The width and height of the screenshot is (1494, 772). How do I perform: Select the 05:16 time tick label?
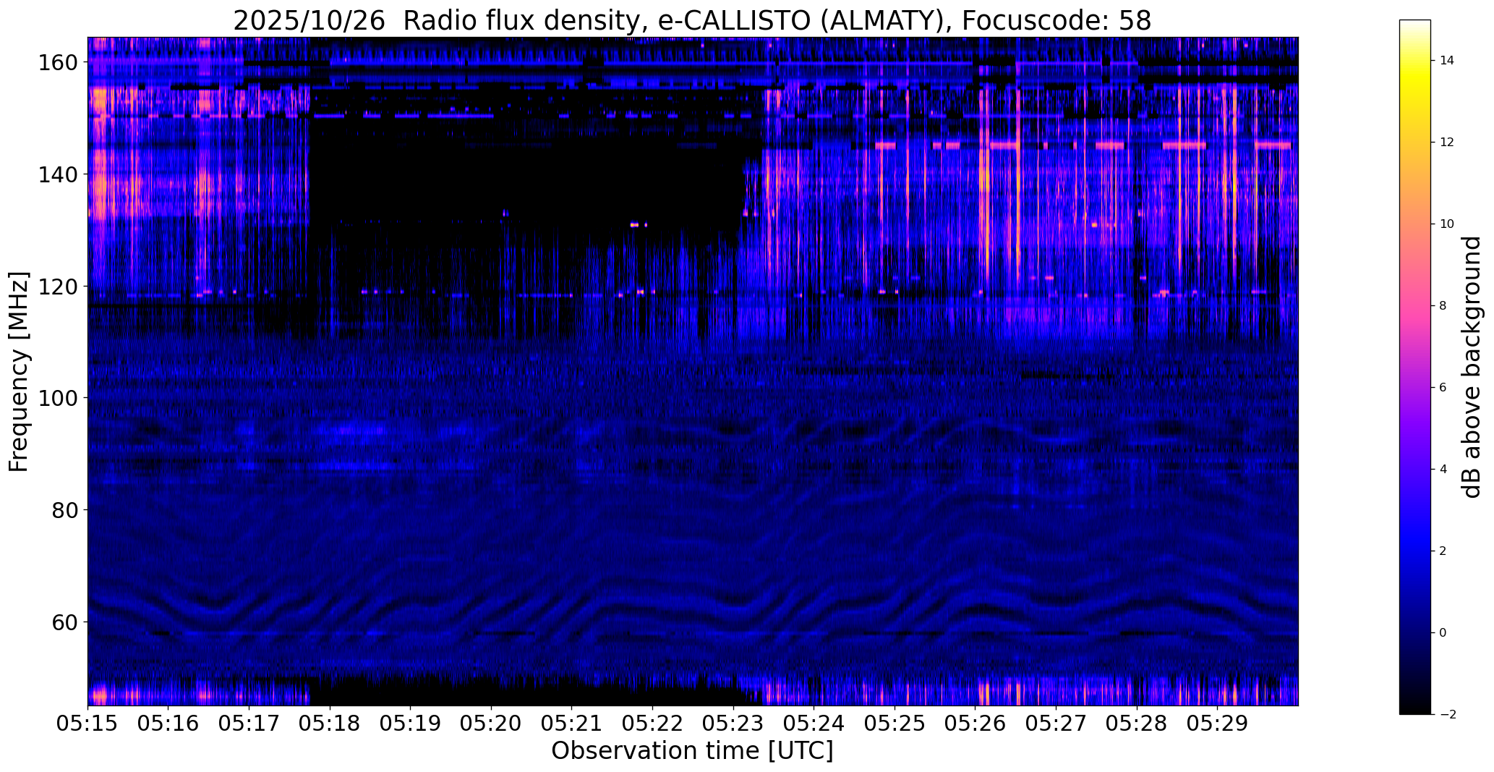(x=168, y=724)
